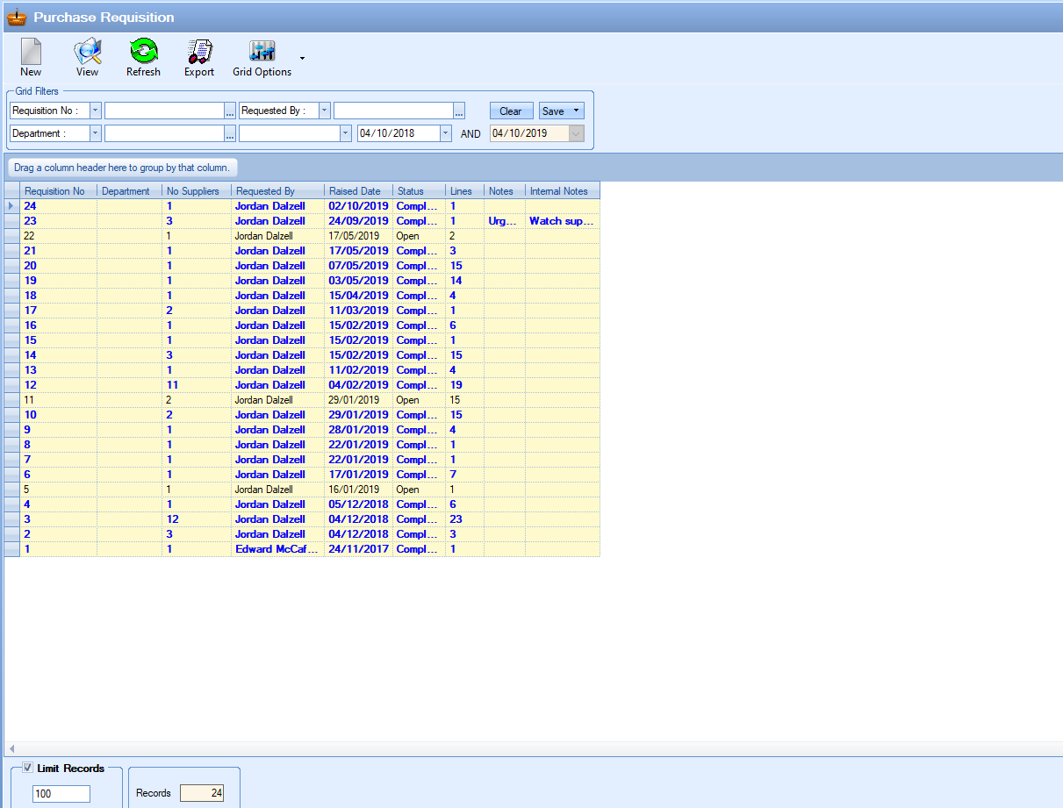Sort by Raised Date column header

(x=355, y=191)
